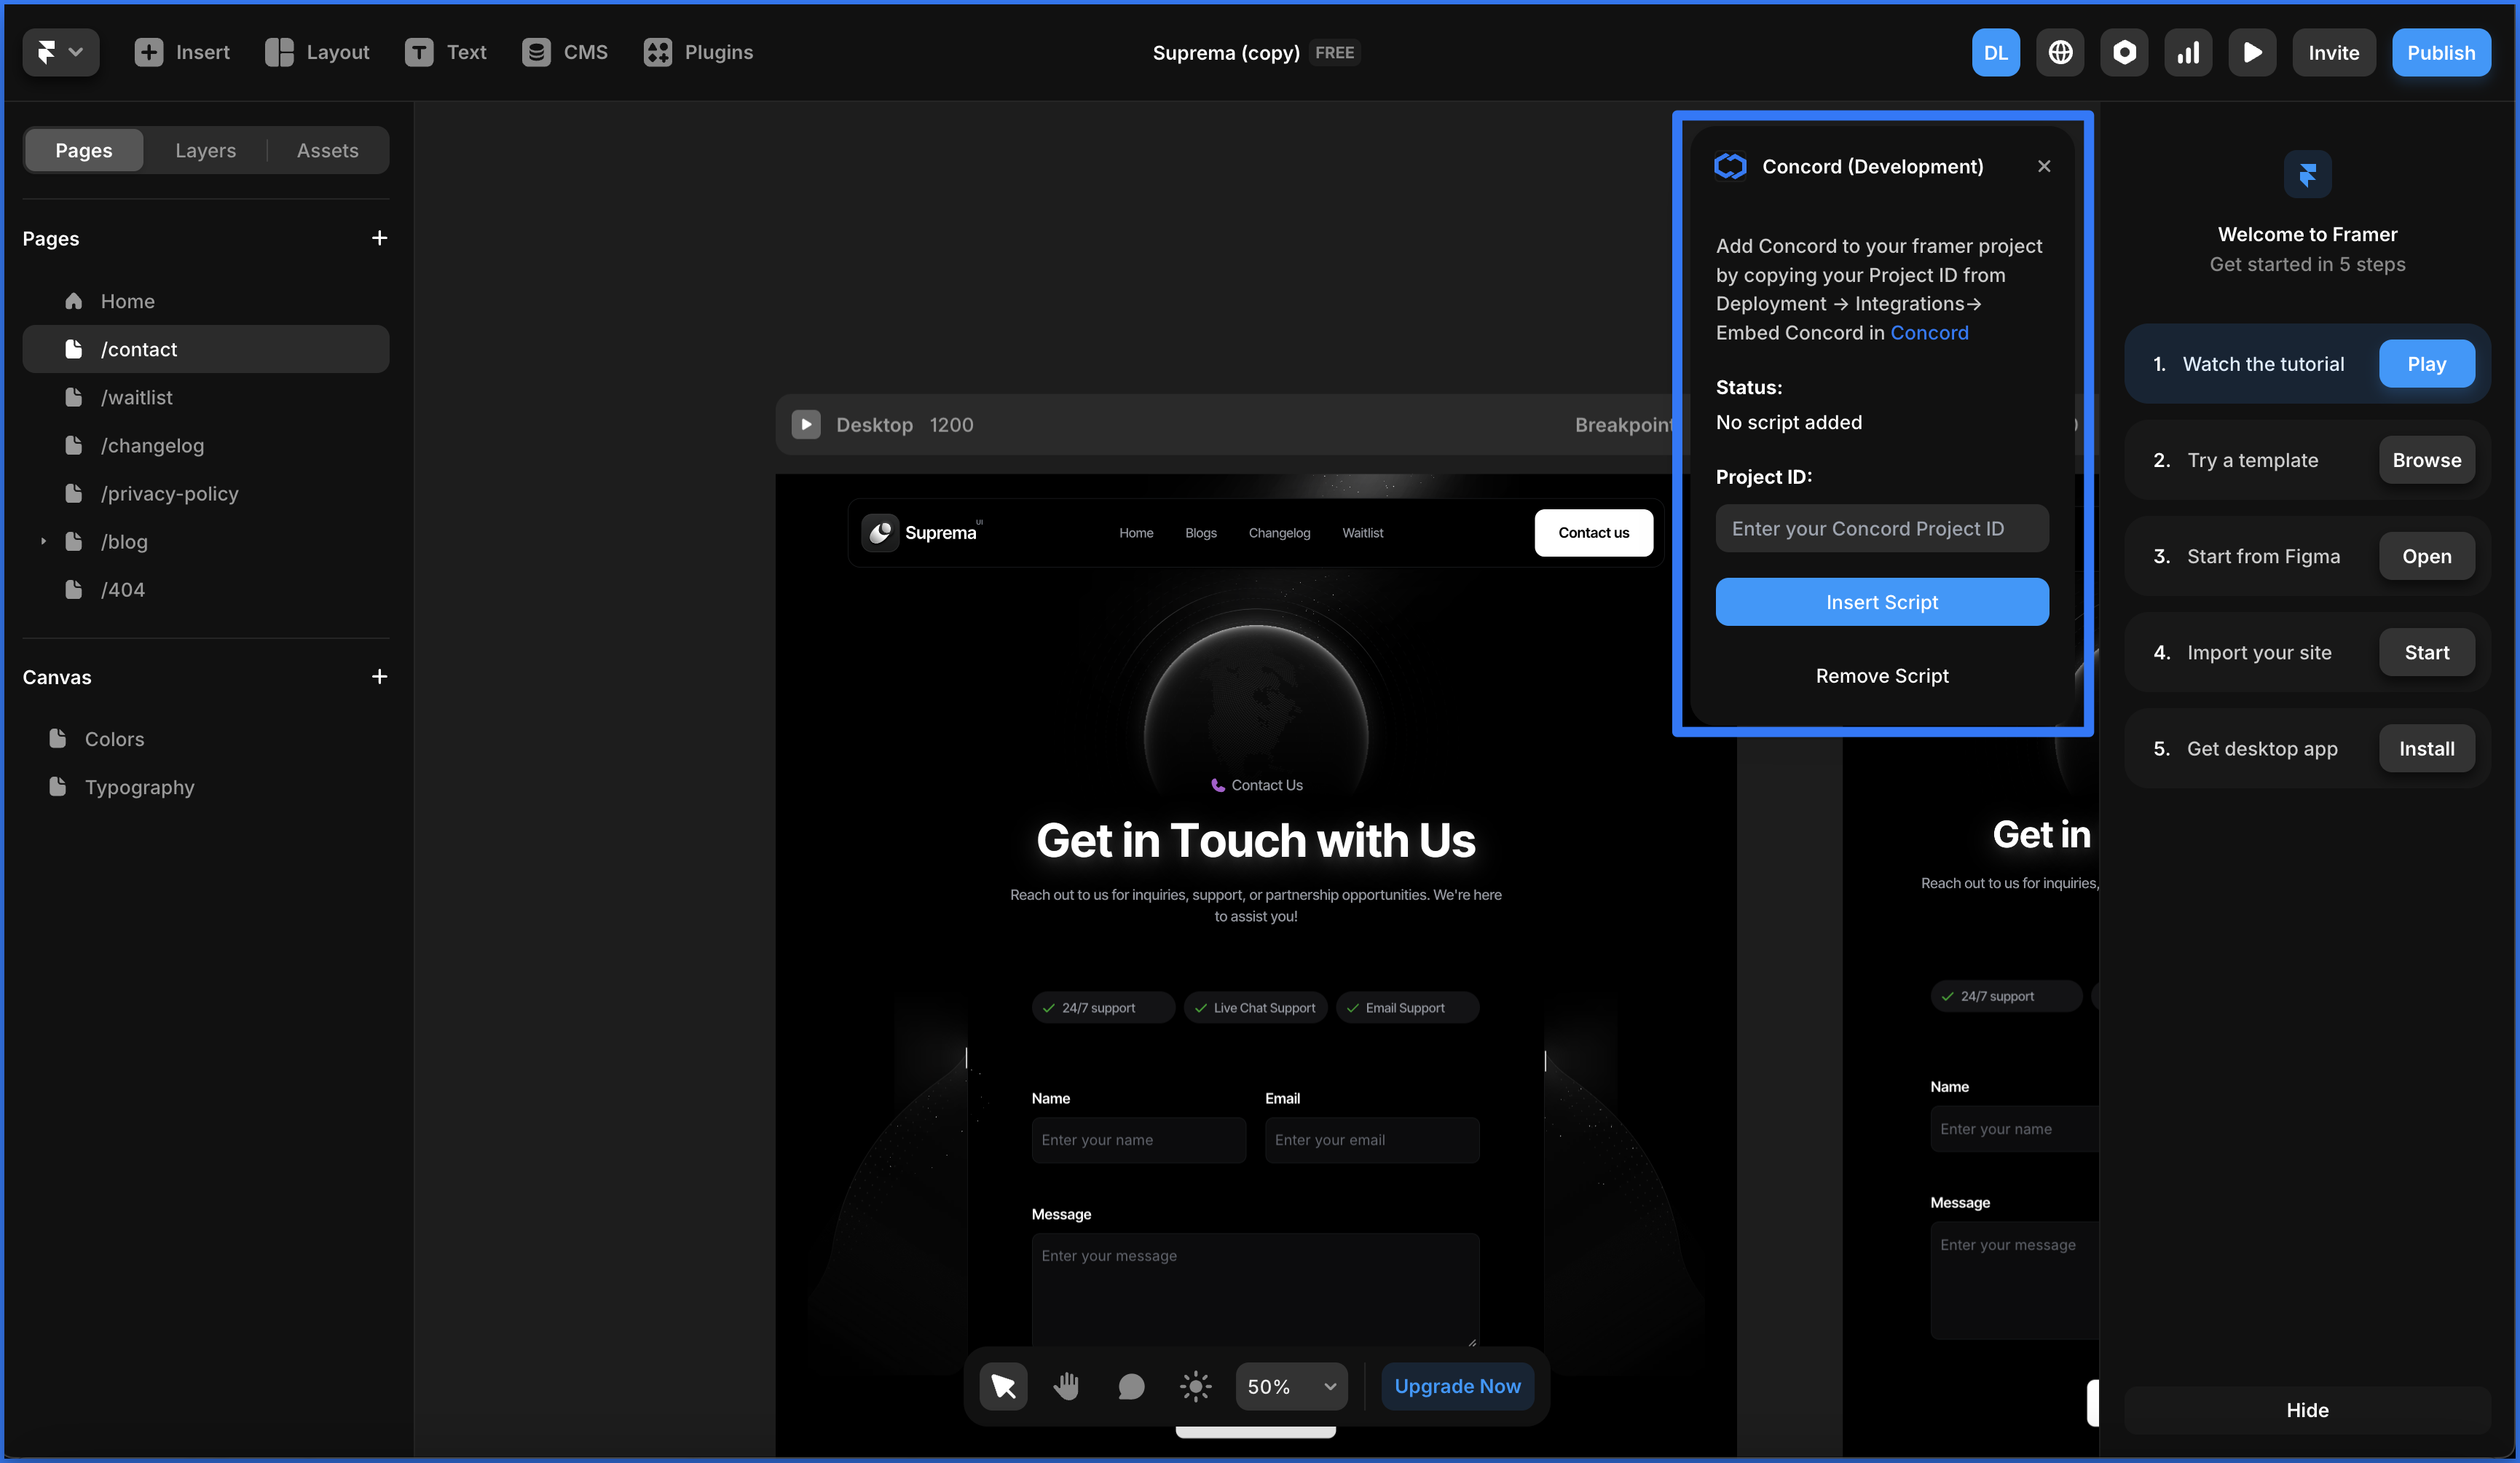Open the 50% zoom dropdown
Viewport: 2520px width, 1463px height.
1291,1386
